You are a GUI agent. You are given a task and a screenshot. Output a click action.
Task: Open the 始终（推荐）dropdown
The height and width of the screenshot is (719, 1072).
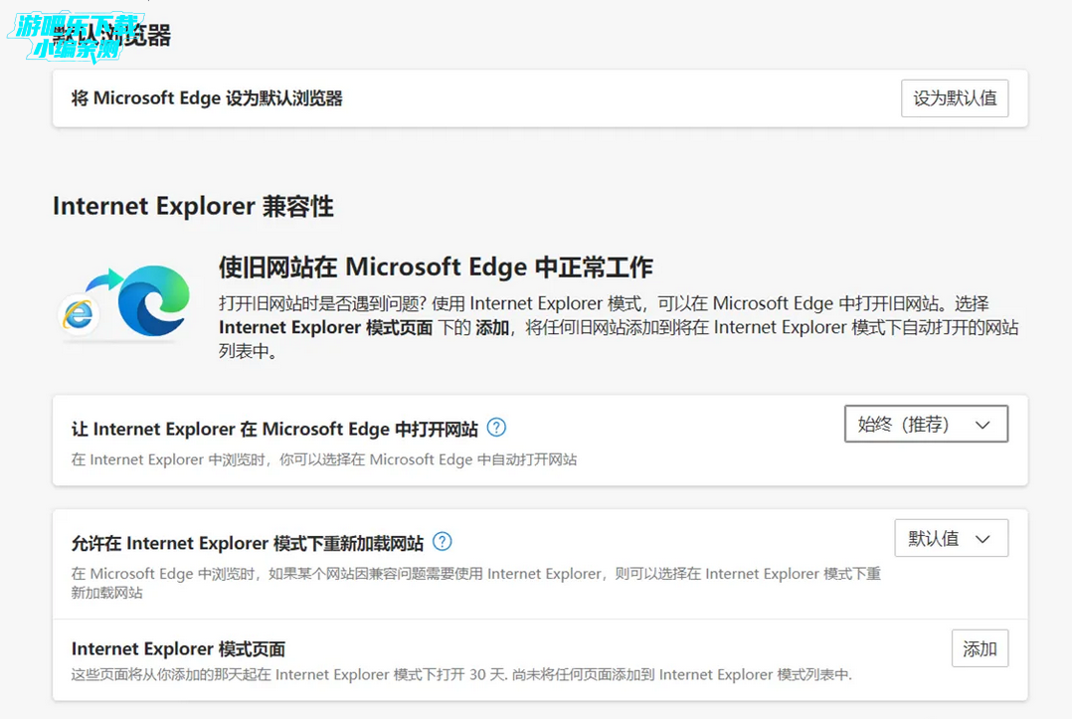pos(927,424)
